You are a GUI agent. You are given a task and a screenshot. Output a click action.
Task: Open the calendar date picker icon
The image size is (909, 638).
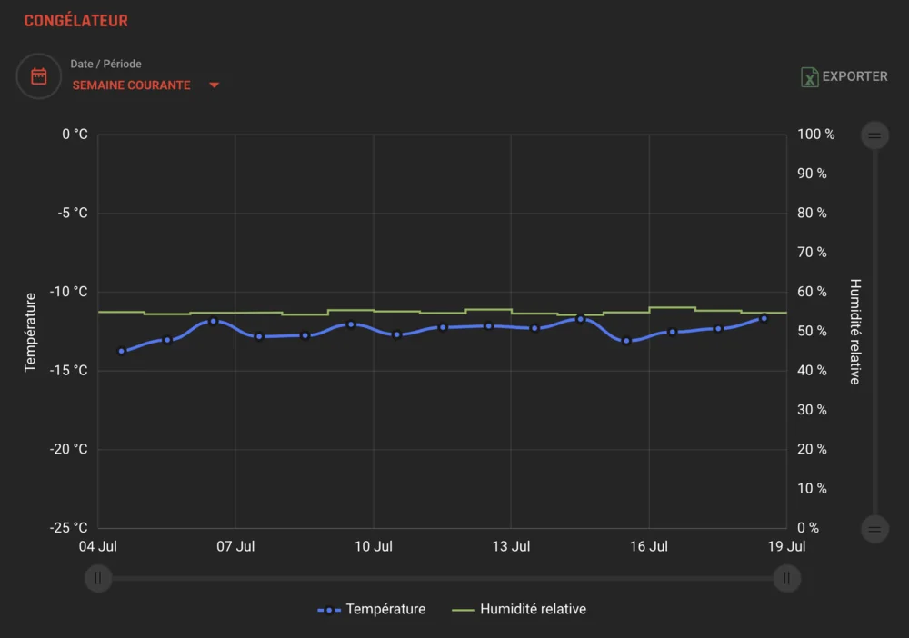(x=39, y=76)
